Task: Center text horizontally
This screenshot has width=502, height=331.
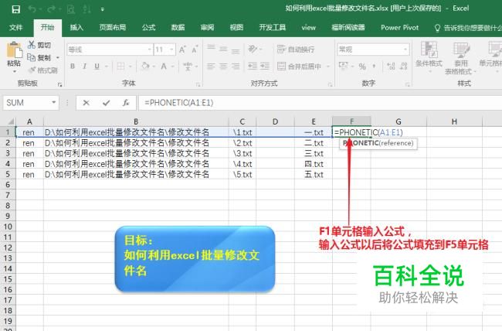Action: (223, 67)
